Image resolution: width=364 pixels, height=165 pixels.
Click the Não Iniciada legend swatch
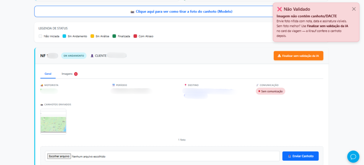[41, 36]
